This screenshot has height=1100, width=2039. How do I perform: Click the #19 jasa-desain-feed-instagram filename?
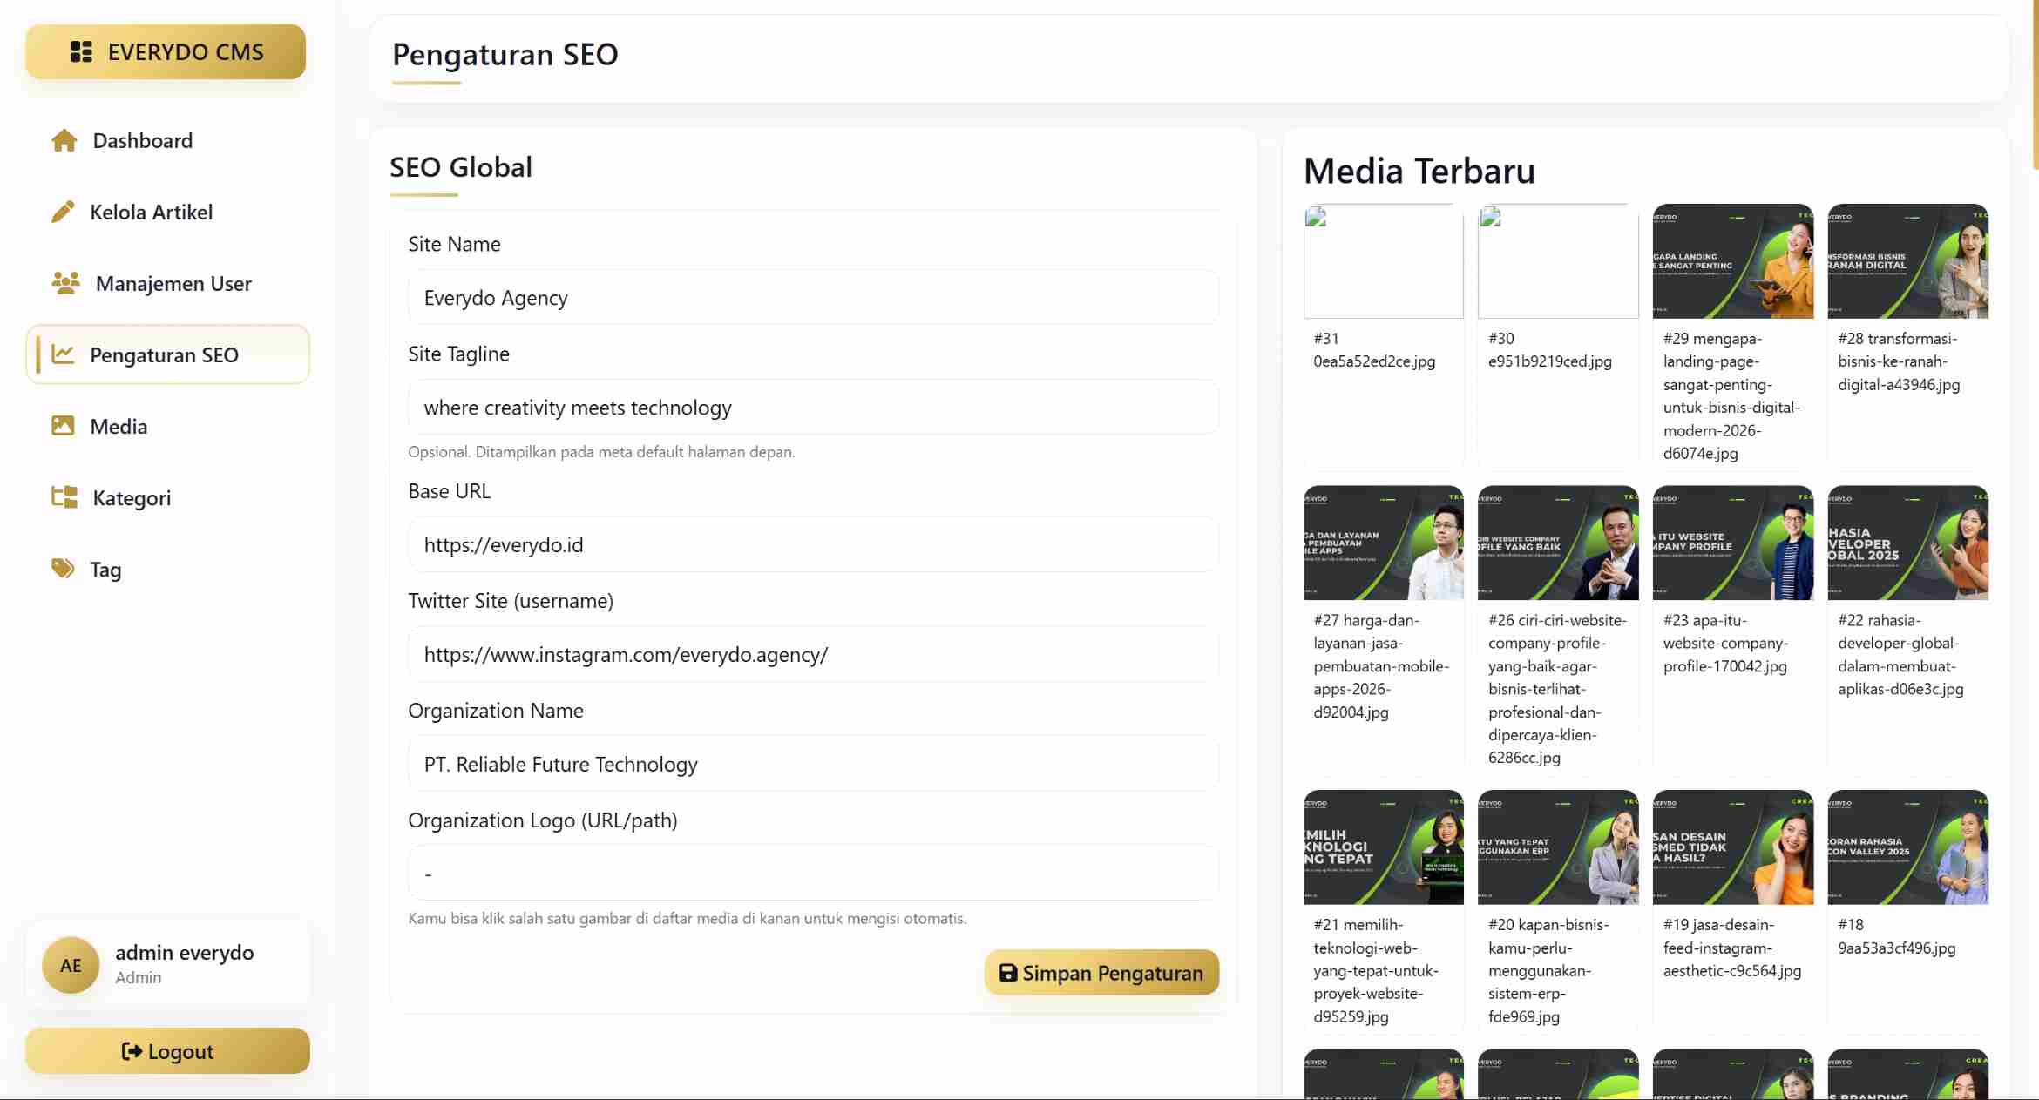pyautogui.click(x=1732, y=948)
